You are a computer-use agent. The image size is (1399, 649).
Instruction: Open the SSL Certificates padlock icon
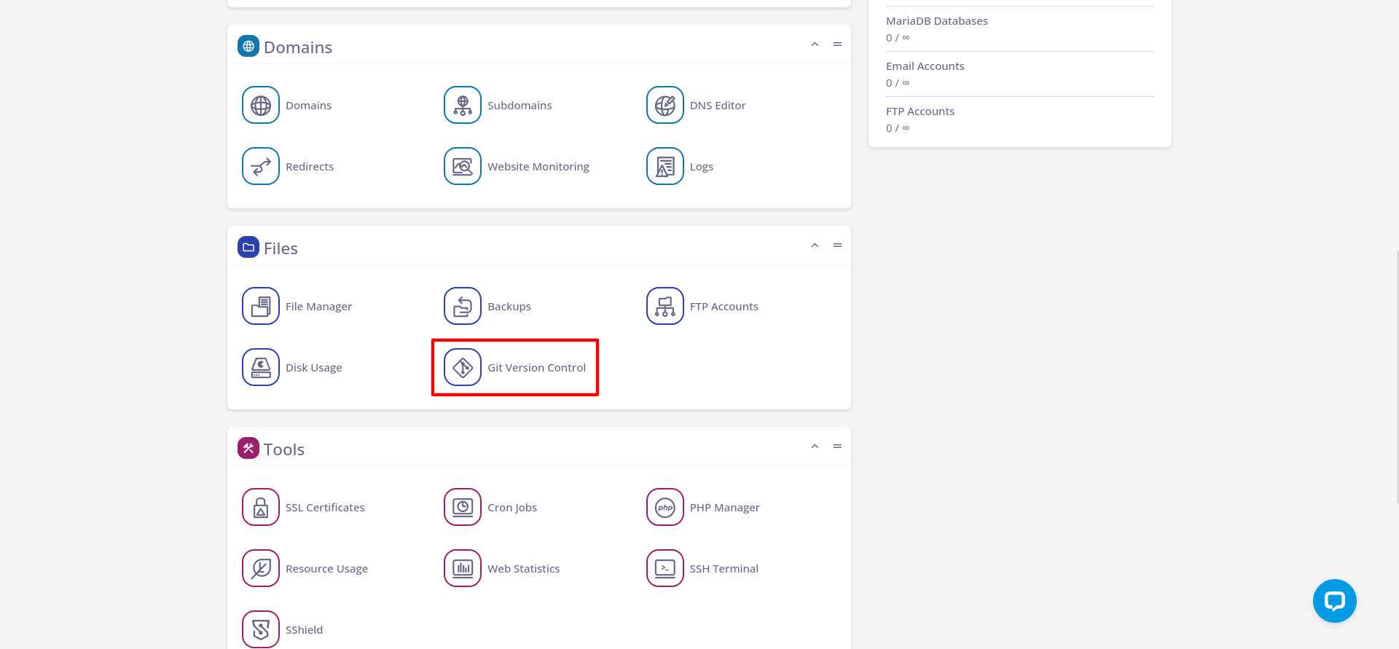[261, 507]
